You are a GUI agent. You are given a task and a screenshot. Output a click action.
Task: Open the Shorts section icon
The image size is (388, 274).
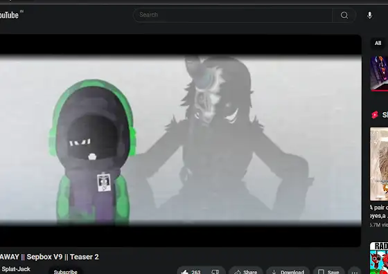point(375,115)
